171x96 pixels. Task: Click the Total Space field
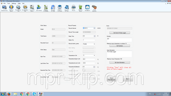[x=59, y=36]
